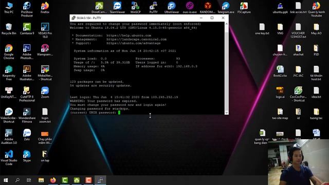Open Kaspersky Free icon
This screenshot has width=329, height=185.
point(9,73)
